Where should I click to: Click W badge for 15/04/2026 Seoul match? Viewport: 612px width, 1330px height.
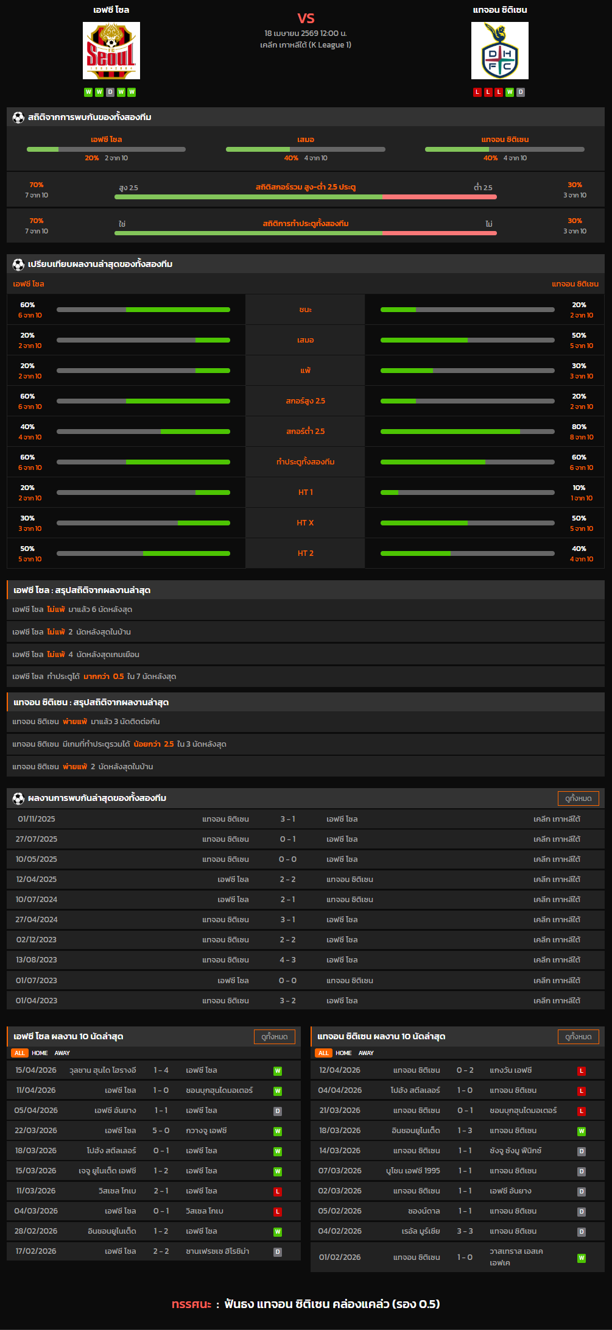[x=278, y=1070]
